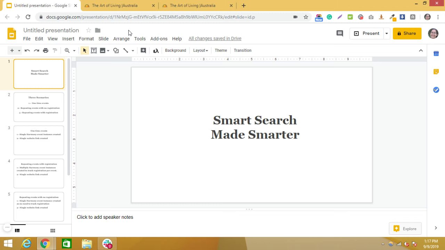This screenshot has height=250, width=445.
Task: Open the Insert image tool
Action: (x=103, y=50)
